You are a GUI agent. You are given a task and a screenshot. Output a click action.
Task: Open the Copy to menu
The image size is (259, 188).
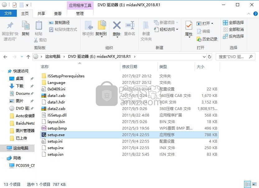101,29
